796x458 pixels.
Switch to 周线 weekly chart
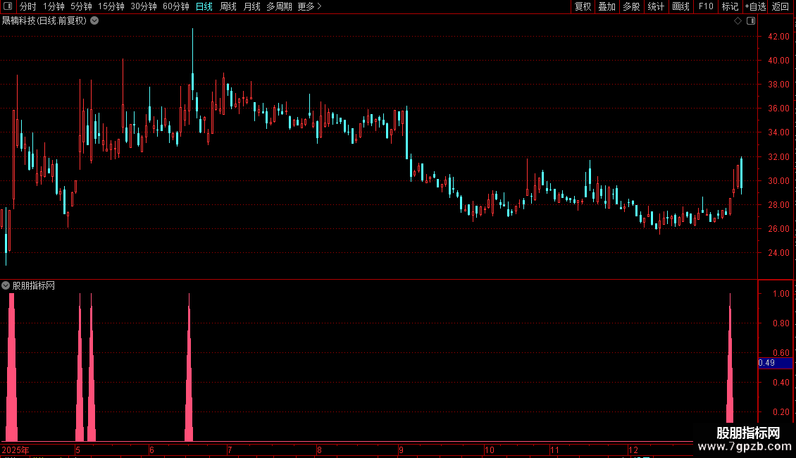228,6
